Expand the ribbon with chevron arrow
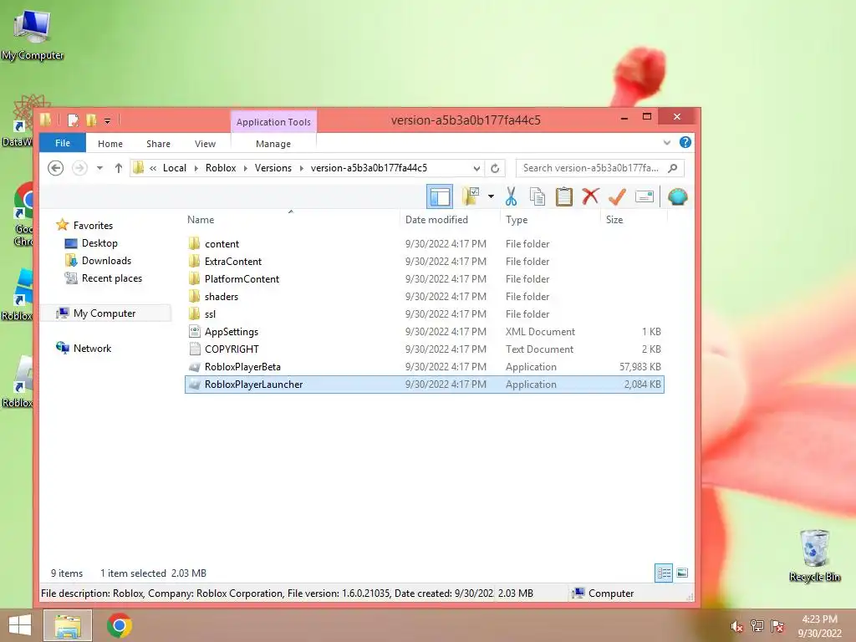Screen dimensions: 856x642 [666, 142]
